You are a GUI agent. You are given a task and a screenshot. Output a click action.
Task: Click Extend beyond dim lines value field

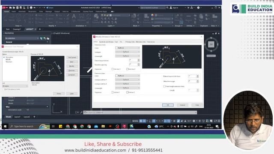[192, 76]
